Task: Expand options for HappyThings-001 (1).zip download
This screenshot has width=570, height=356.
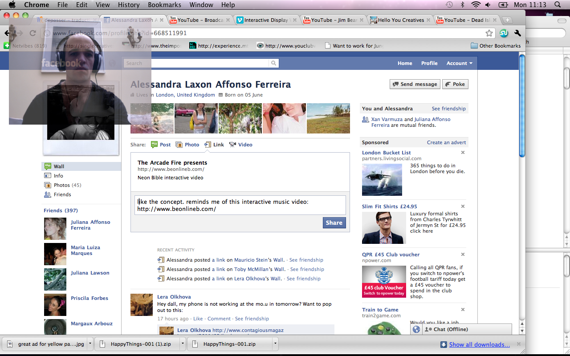Action: 183,344
